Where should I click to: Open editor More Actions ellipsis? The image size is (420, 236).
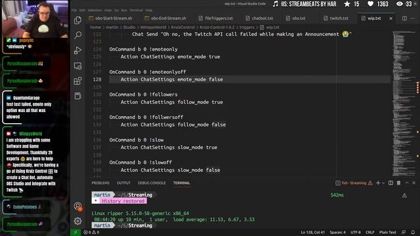click(413, 18)
